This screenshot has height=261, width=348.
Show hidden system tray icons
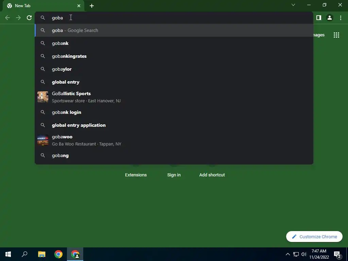(x=288, y=254)
